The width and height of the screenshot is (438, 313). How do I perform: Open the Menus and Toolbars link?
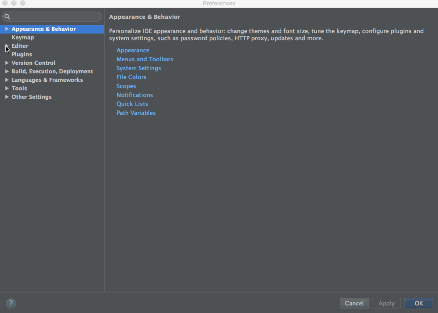pyautogui.click(x=145, y=59)
